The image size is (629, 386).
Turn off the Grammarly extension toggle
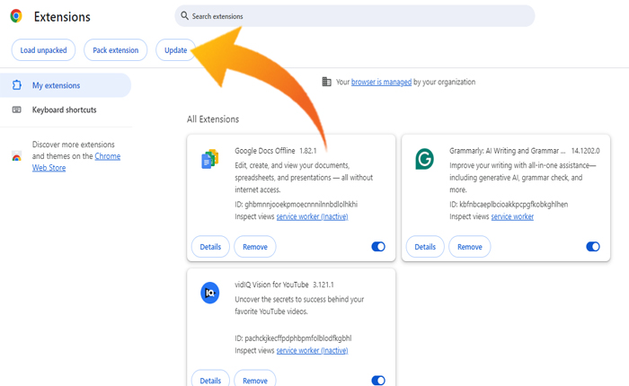pos(593,246)
